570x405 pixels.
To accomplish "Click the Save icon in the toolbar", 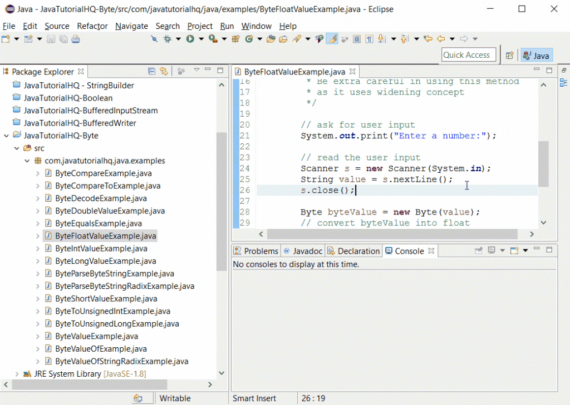I will (50, 39).
